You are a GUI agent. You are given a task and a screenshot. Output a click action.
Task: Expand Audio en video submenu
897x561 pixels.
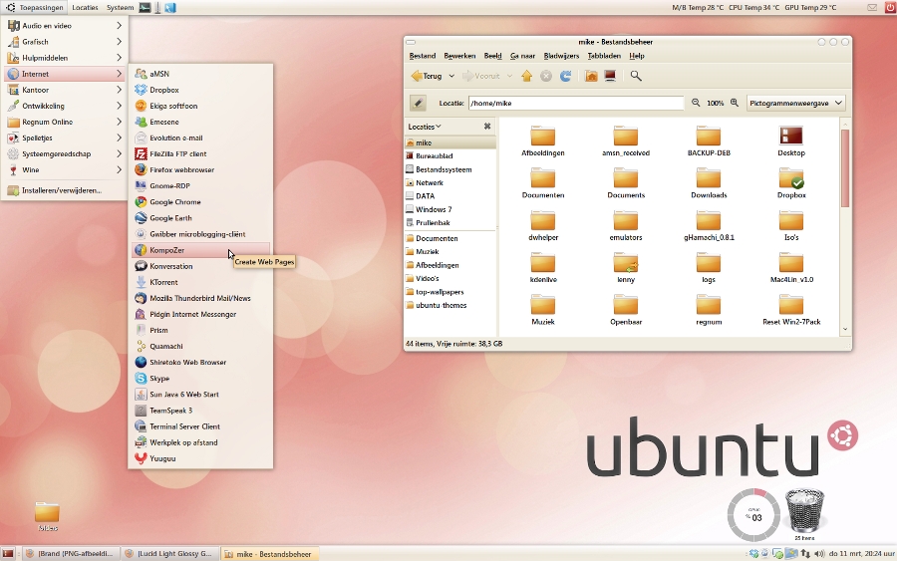click(65, 26)
